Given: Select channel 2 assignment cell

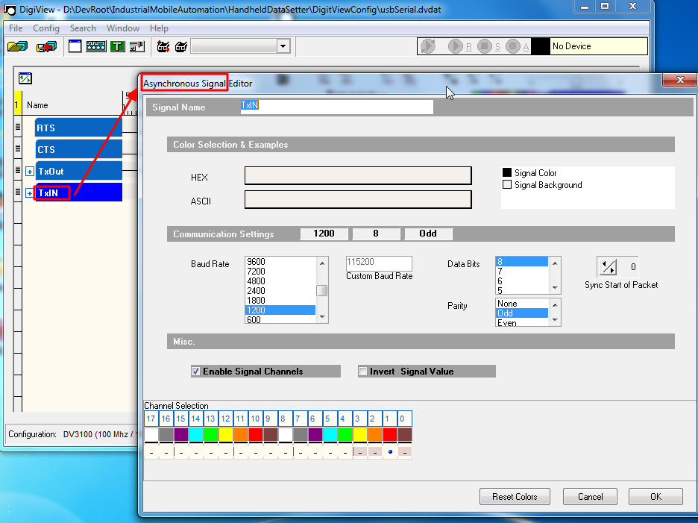Looking at the screenshot, I should point(375,451).
